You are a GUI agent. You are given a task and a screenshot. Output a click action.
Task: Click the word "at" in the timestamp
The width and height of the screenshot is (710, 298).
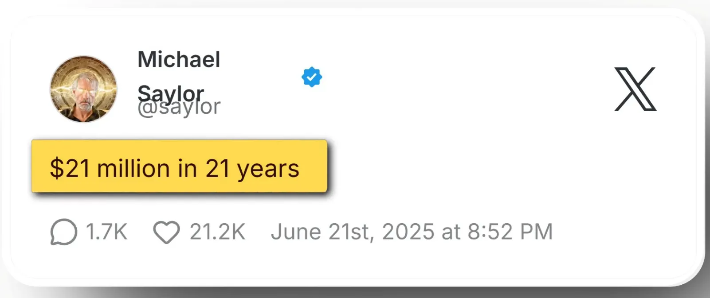[451, 232]
